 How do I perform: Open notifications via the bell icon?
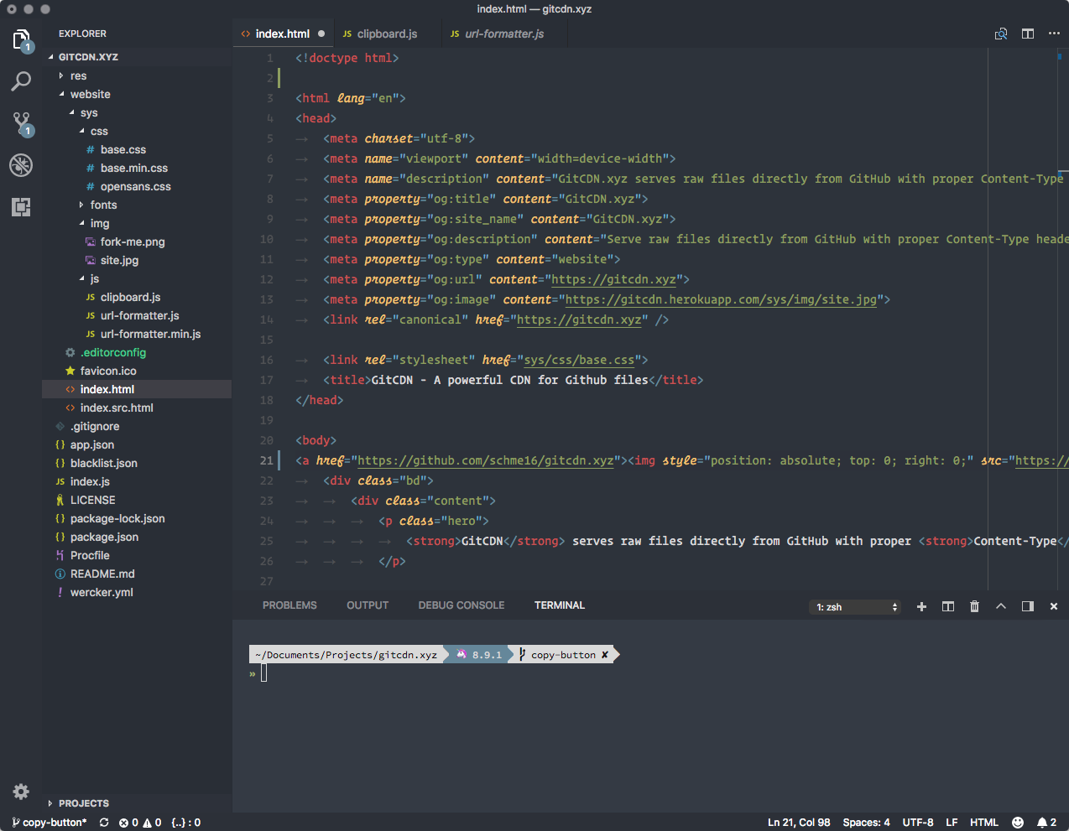tap(1044, 822)
